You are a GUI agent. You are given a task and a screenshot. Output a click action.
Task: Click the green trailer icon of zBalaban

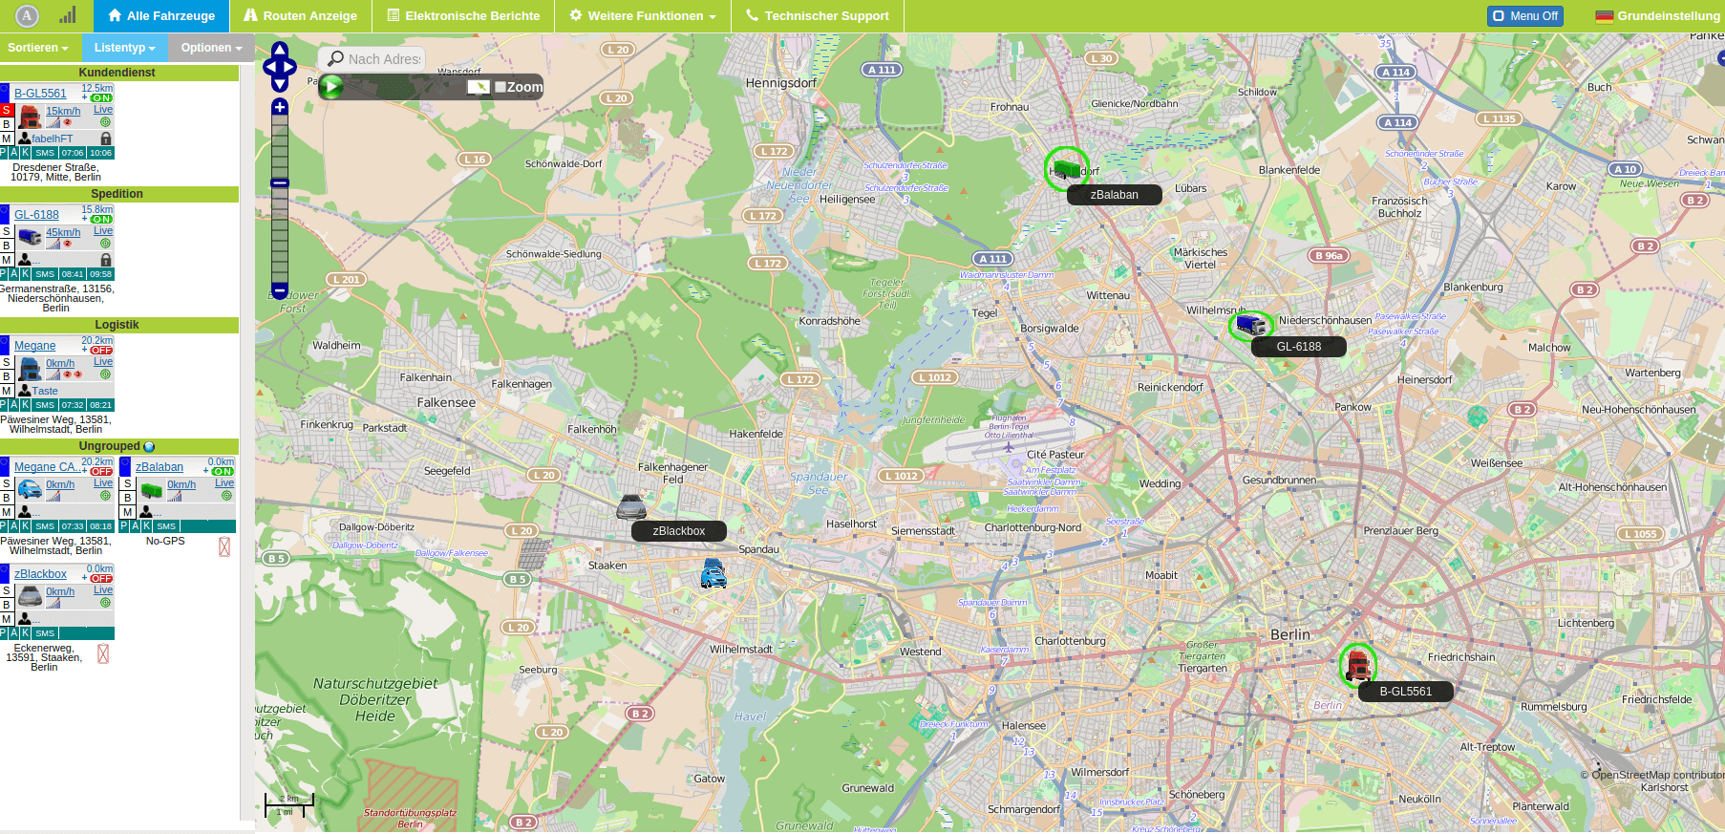point(151,490)
